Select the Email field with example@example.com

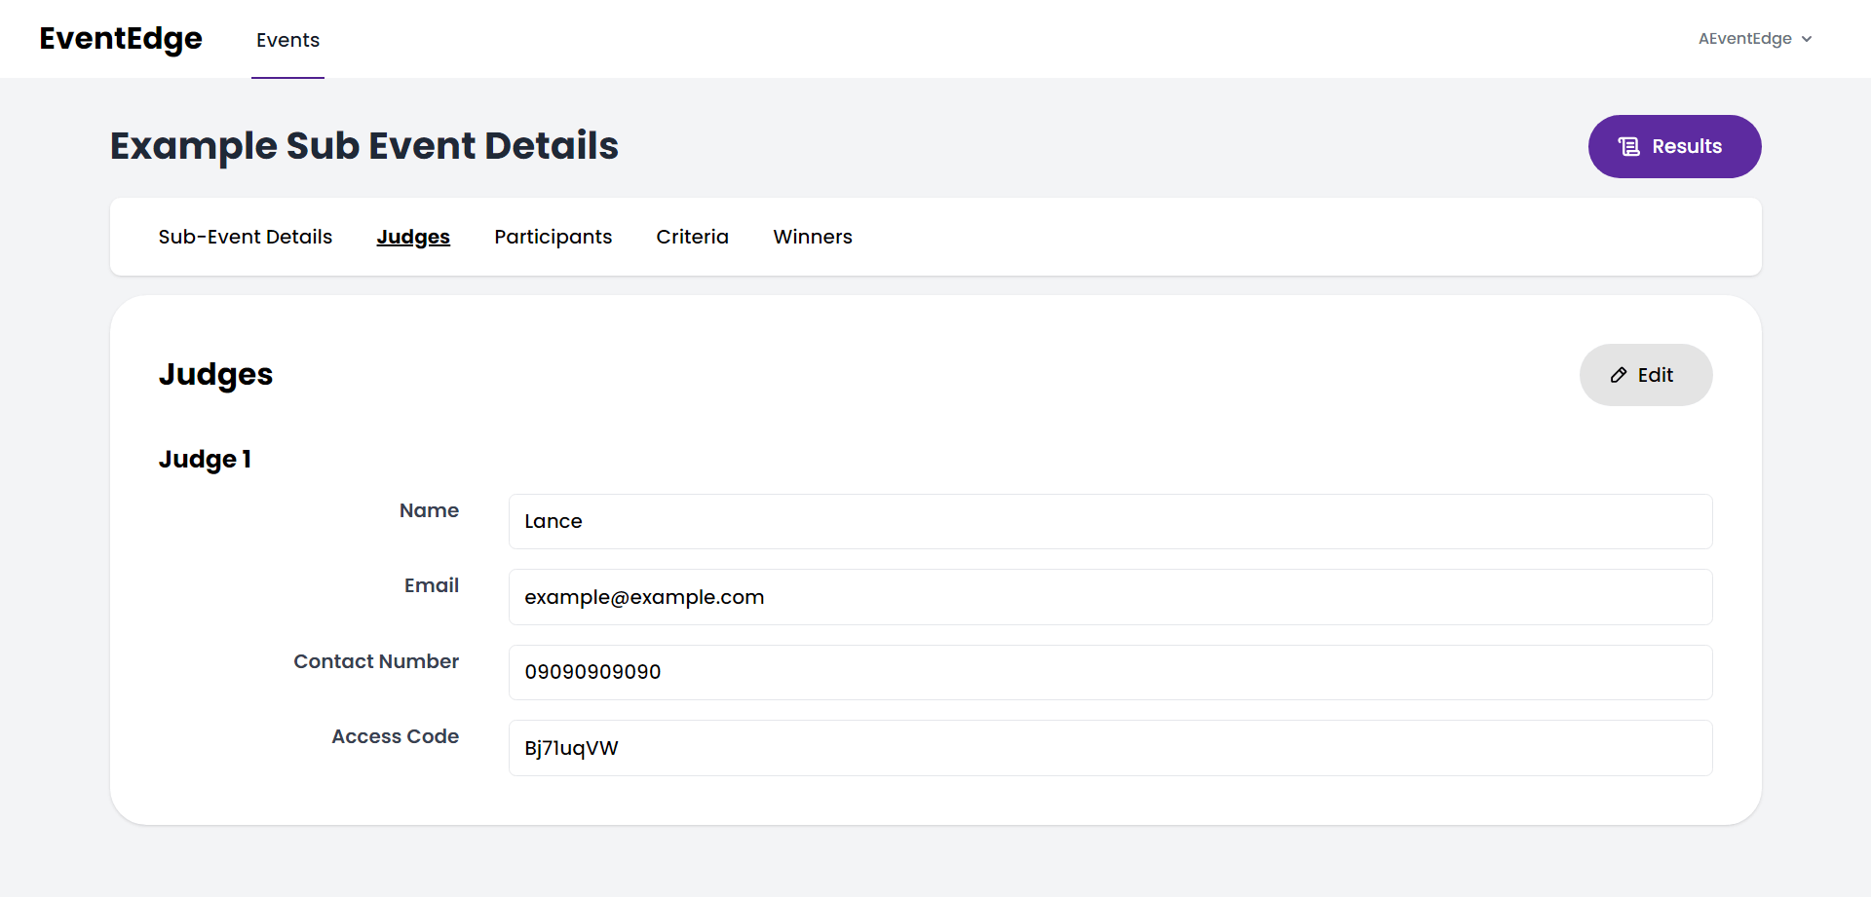pyautogui.click(x=1110, y=596)
